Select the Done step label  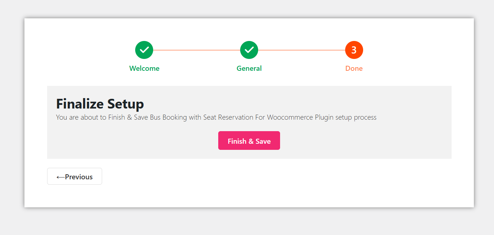point(354,68)
